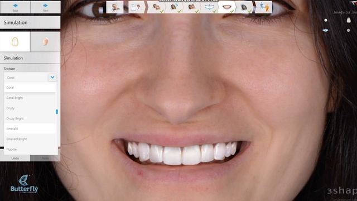Switch to the tooth texture shading tab
The image size is (357, 201).
click(x=45, y=42)
